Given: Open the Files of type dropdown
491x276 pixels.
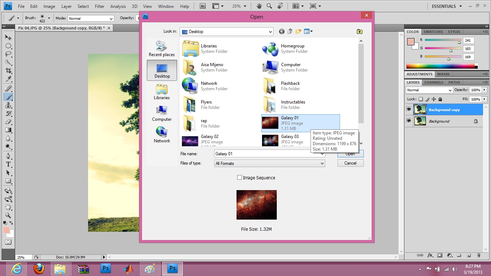Looking at the screenshot, I should [x=322, y=163].
